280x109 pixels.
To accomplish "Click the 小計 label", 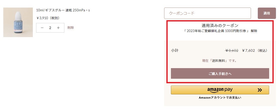I will click(175, 50).
